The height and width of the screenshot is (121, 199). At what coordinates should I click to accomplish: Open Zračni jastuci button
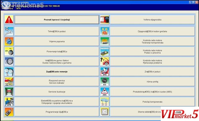tap(152, 72)
